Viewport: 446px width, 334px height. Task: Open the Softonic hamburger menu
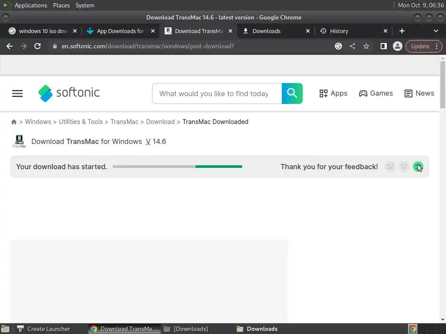(x=17, y=94)
